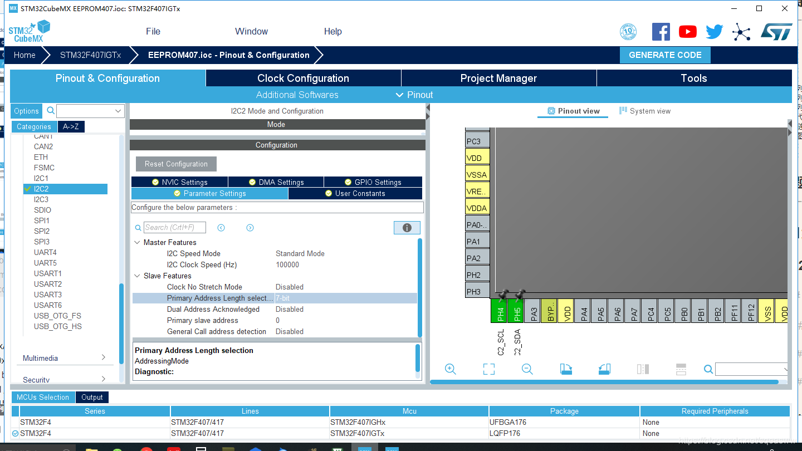Switch to A->Z listing tab
This screenshot has width=802, height=451.
pos(71,126)
